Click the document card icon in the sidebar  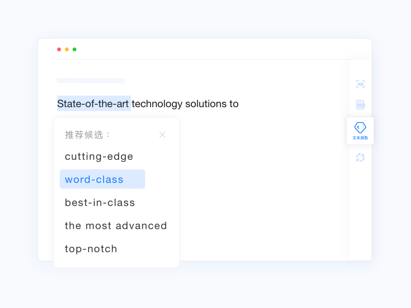[x=360, y=105]
